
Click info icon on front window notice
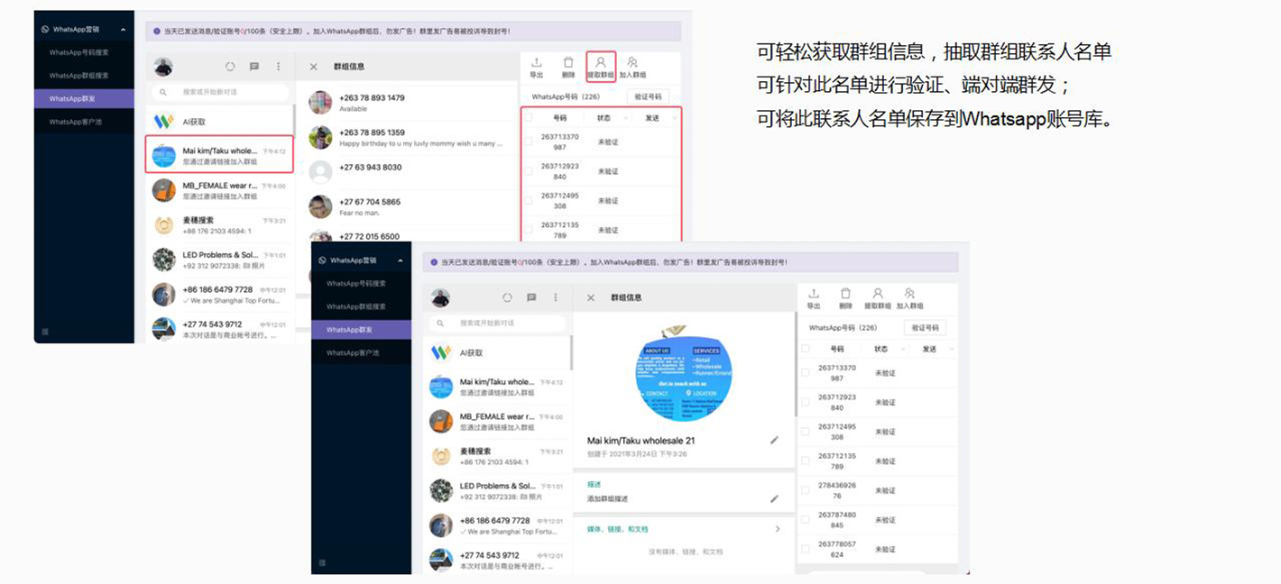click(x=433, y=262)
